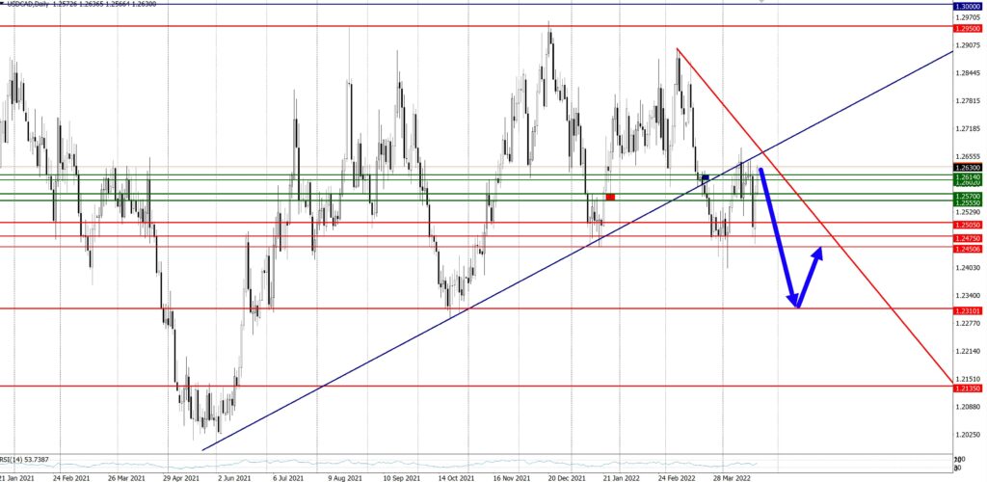Click the red 1.29500 price label
987x482 pixels.
pyautogui.click(x=967, y=28)
